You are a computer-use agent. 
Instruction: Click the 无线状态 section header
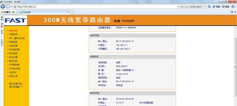point(132,57)
